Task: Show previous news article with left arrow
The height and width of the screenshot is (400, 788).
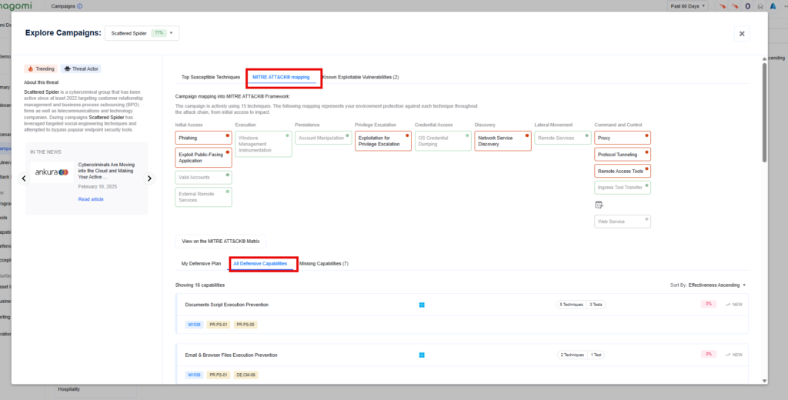Action: [x=24, y=178]
